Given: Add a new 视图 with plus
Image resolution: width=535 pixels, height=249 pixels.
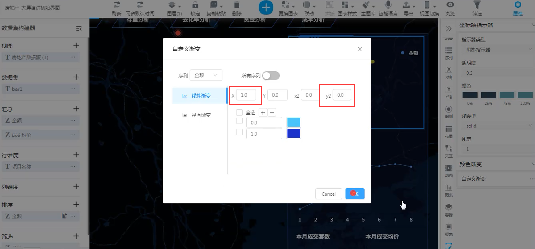Looking at the screenshot, I should pos(76,45).
